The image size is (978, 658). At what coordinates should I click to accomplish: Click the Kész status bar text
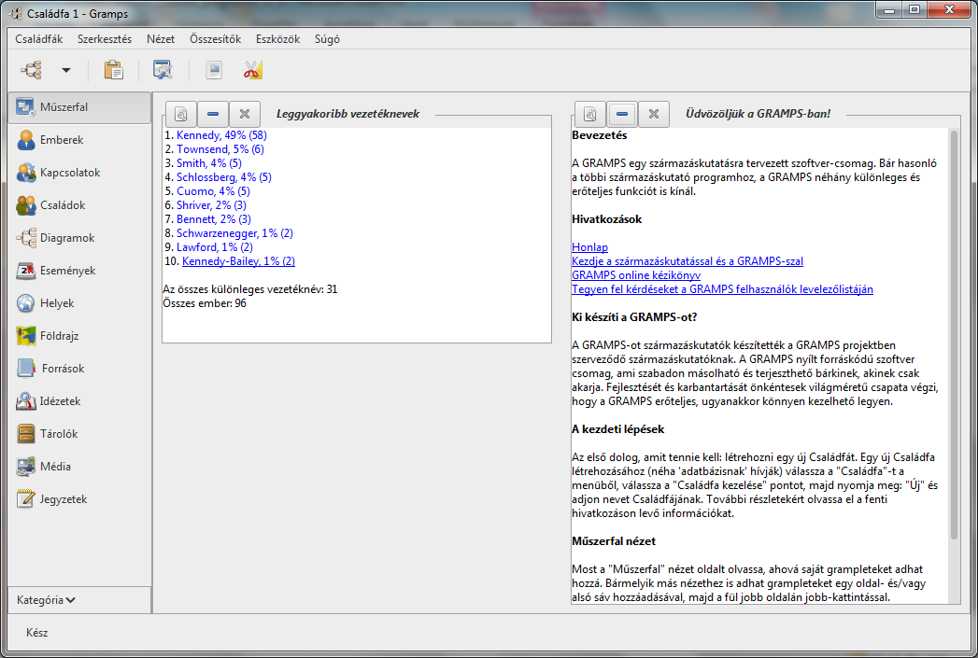click(36, 633)
